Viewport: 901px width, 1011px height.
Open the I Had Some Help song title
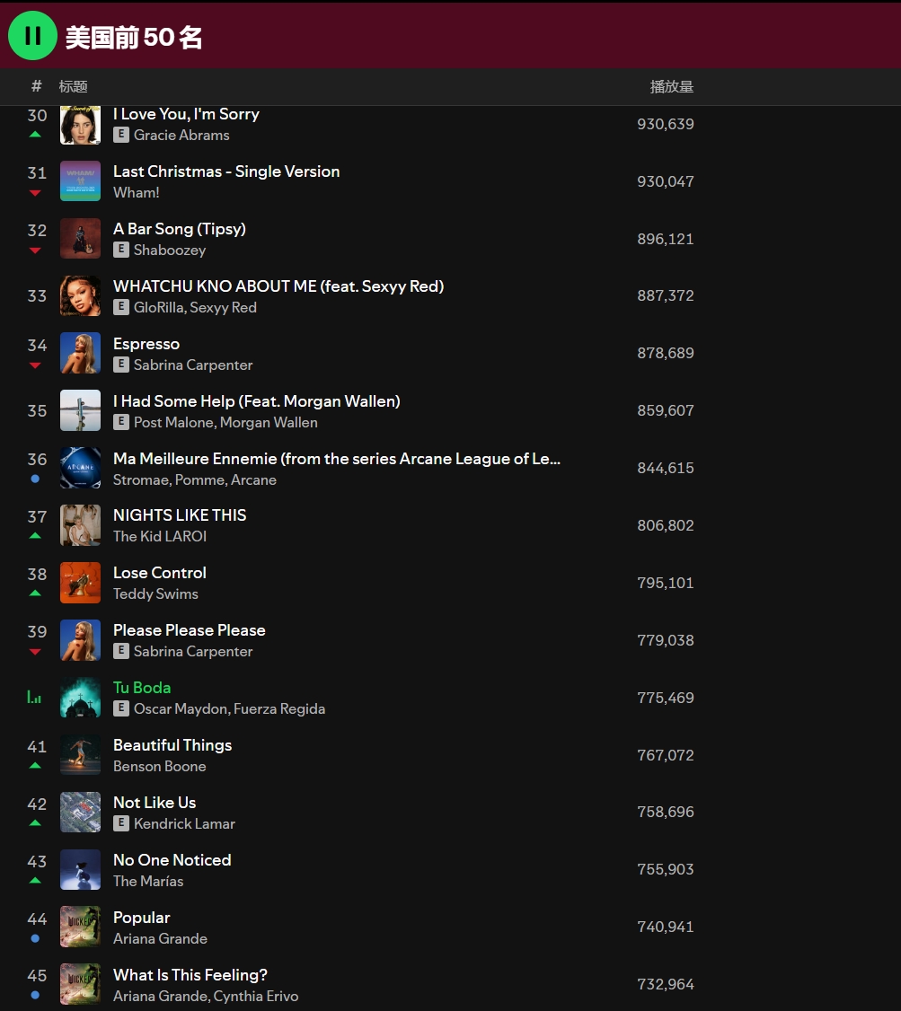pos(257,401)
